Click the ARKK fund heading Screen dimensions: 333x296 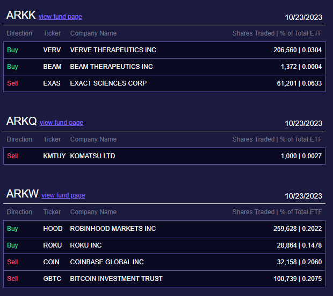21,15
